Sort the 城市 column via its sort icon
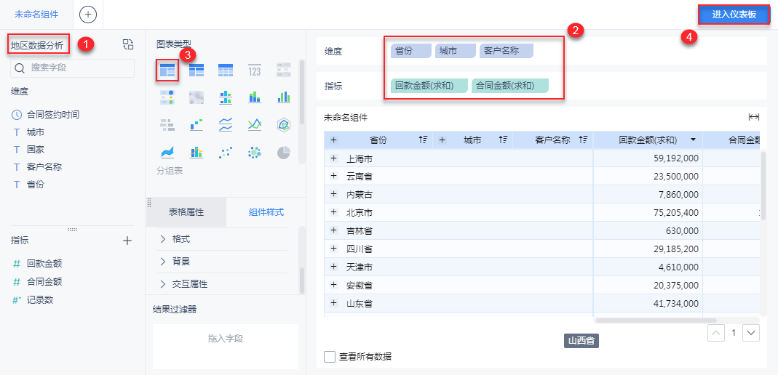 503,140
